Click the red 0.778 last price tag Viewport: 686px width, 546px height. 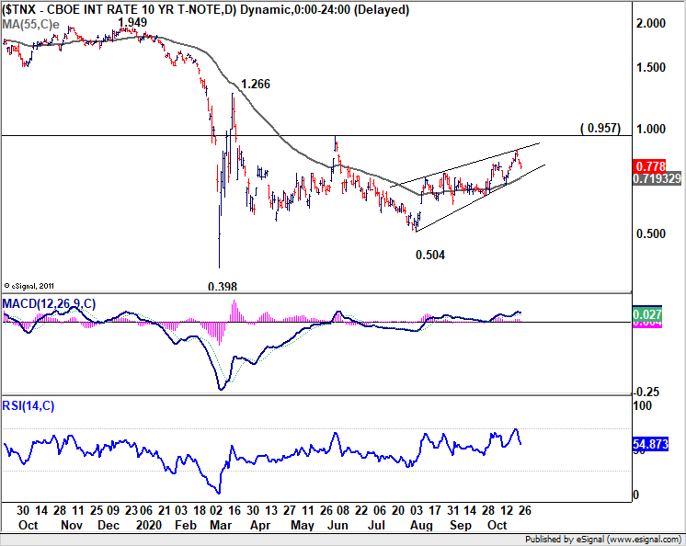(x=649, y=166)
